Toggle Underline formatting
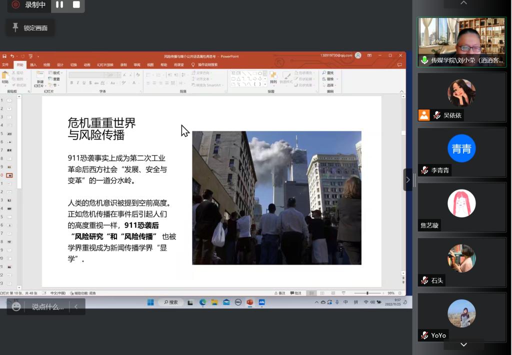Image resolution: width=512 pixels, height=355 pixels. coord(84,83)
